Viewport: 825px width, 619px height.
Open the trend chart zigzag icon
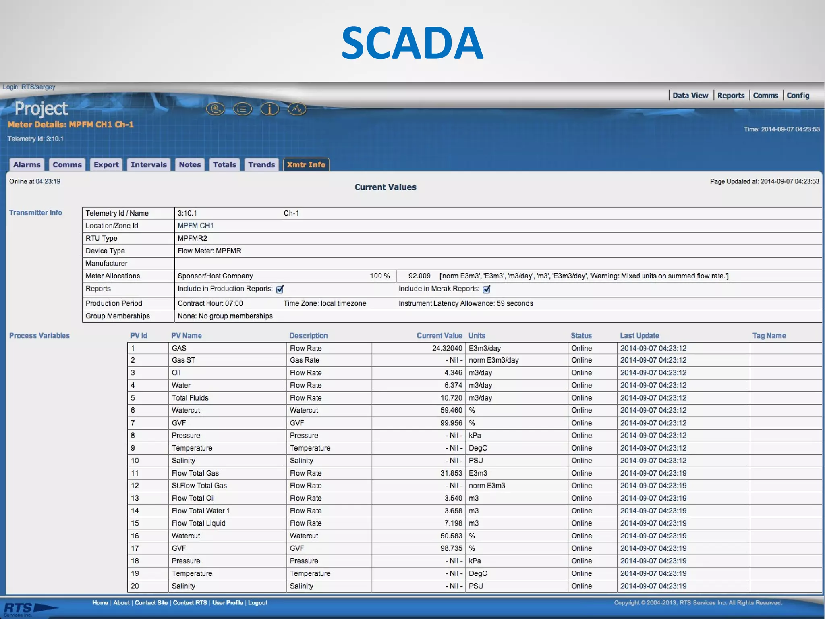click(297, 109)
